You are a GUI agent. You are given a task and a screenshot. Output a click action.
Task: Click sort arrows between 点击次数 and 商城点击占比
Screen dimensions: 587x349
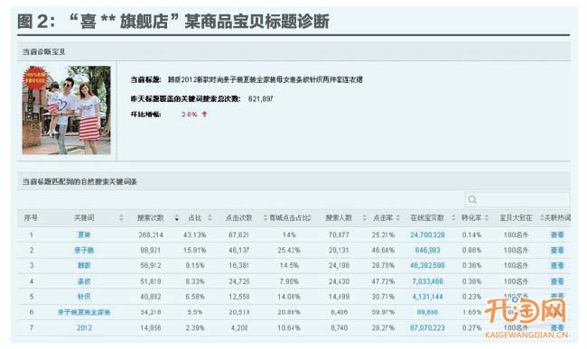(x=265, y=218)
